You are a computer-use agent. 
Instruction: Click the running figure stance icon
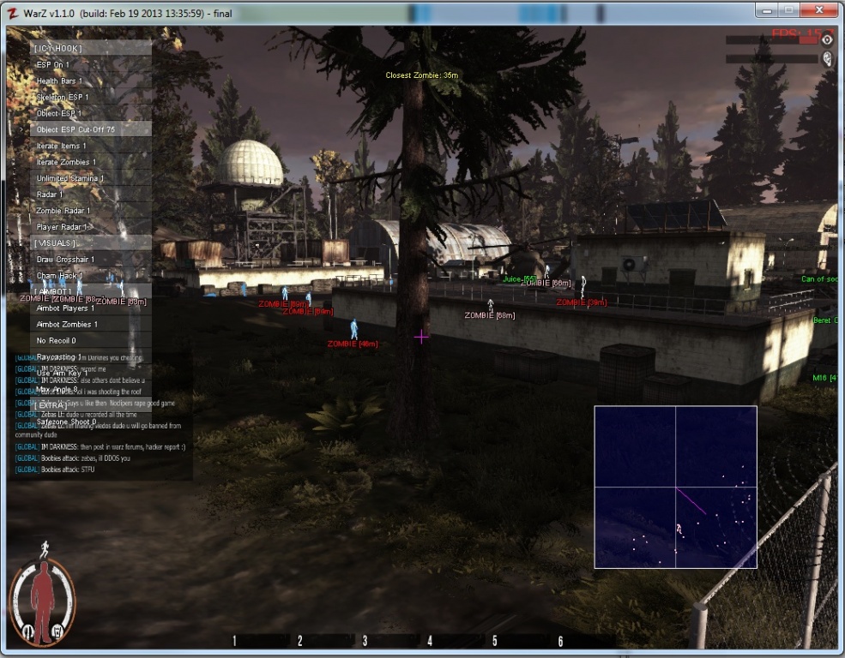coord(45,550)
